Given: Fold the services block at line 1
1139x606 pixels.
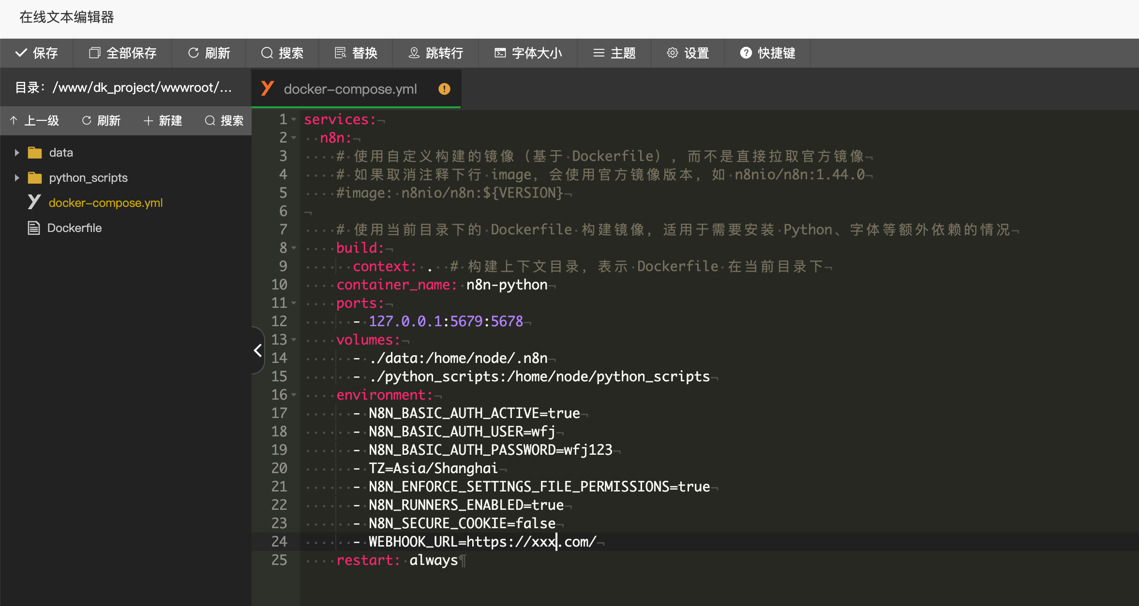Looking at the screenshot, I should [x=294, y=119].
